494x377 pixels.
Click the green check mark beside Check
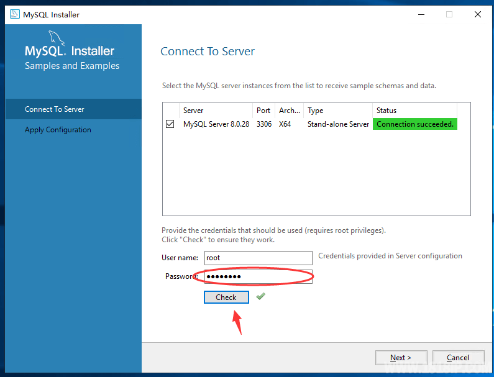261,296
